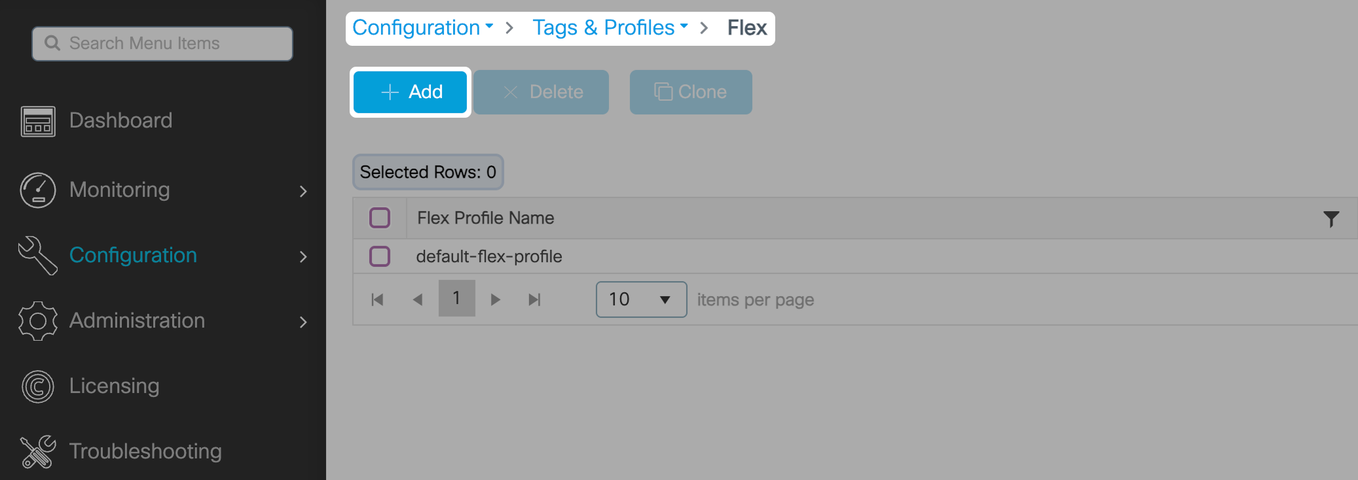
Task: Check the default-flex-profile row checkbox
Action: (380, 256)
